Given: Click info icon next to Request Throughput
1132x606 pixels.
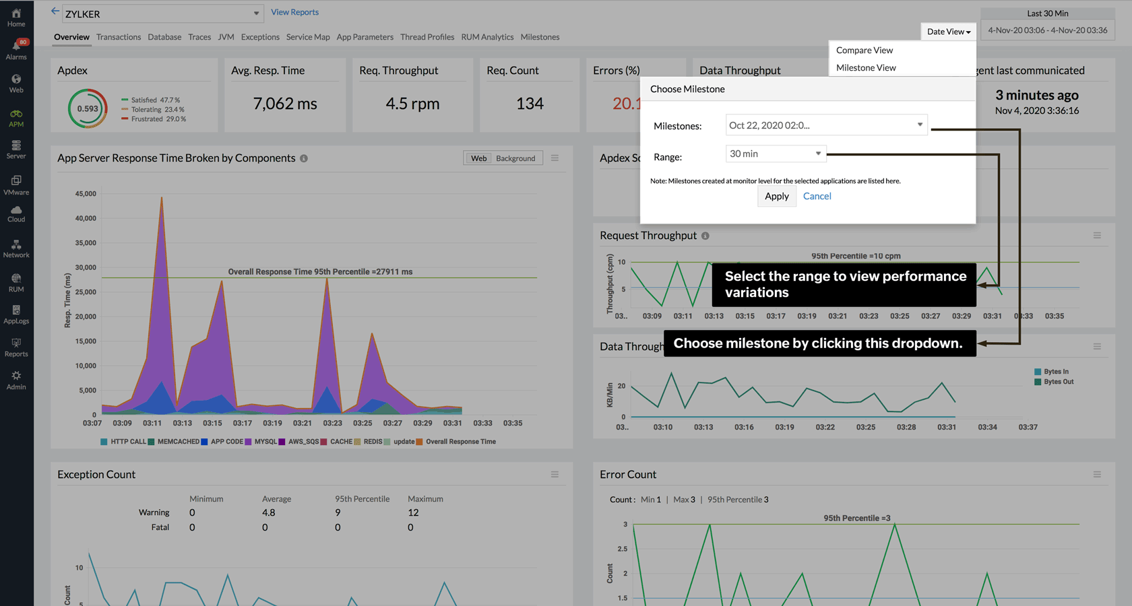Looking at the screenshot, I should [x=705, y=236].
